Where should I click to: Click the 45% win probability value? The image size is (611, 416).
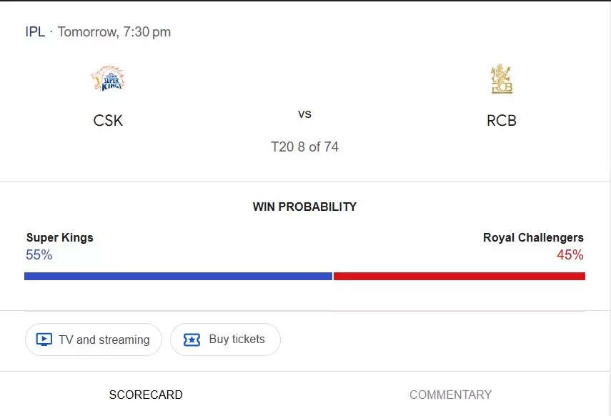pos(570,254)
